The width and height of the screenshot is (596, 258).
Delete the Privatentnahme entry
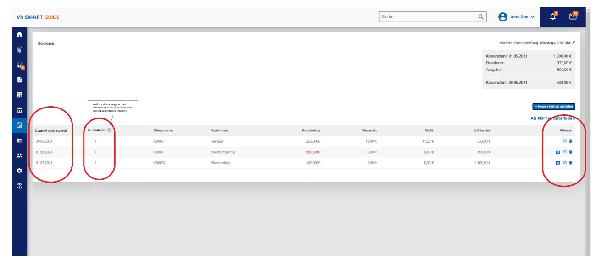tap(571, 152)
